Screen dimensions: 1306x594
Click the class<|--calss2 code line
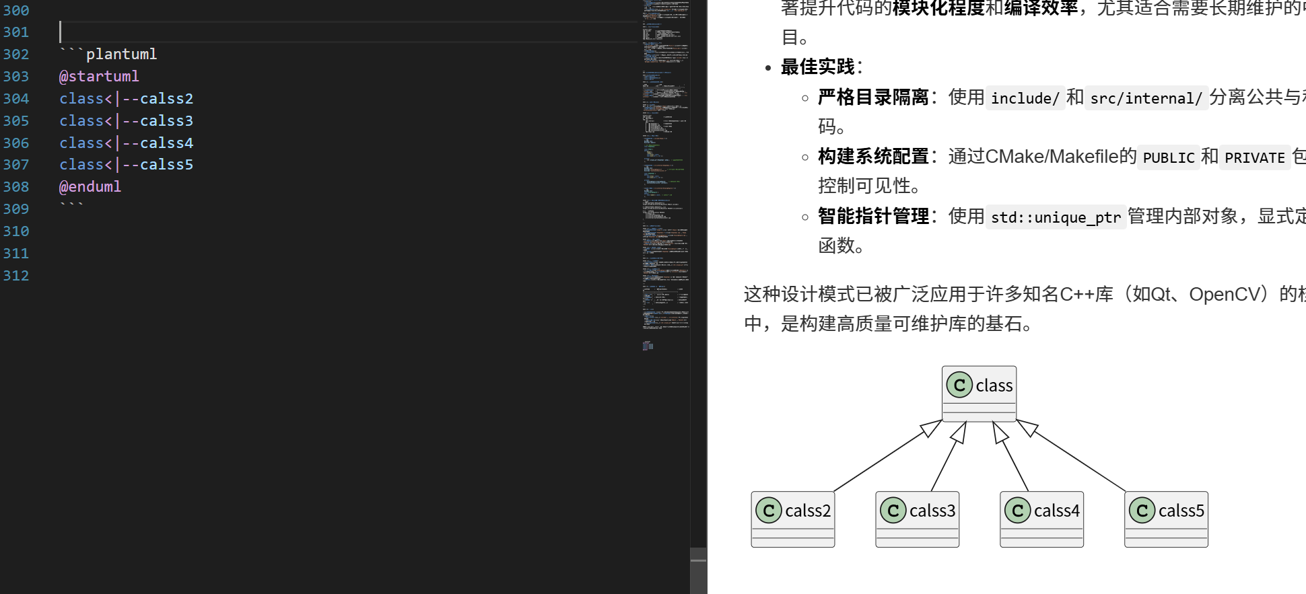(x=126, y=98)
